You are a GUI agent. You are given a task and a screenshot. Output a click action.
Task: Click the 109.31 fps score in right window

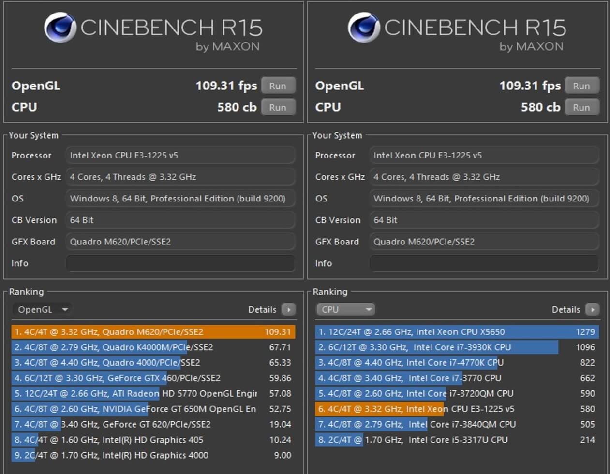click(530, 86)
